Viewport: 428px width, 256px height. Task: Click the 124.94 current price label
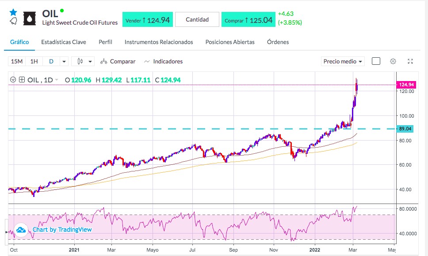pyautogui.click(x=406, y=85)
